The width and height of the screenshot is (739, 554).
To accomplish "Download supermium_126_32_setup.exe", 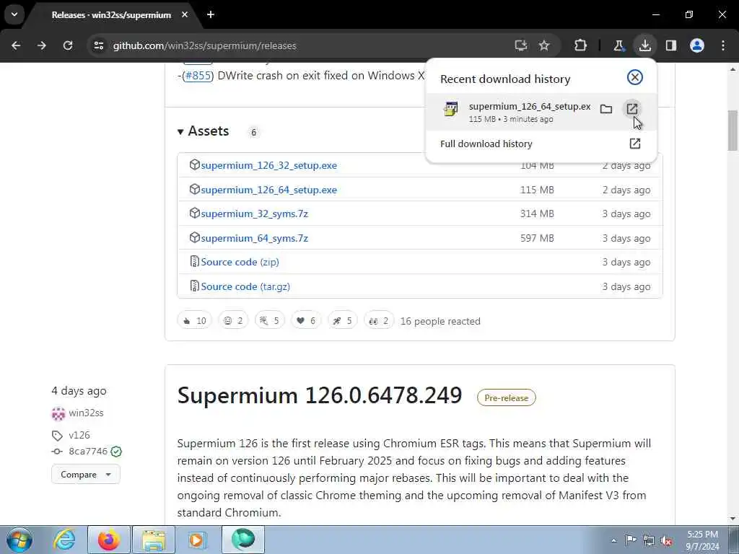I will click(268, 165).
